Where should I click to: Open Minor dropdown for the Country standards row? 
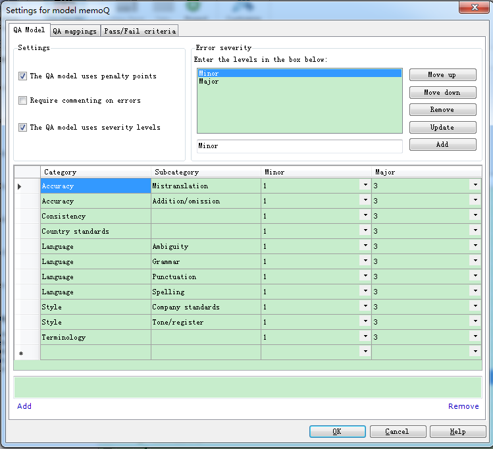point(365,230)
